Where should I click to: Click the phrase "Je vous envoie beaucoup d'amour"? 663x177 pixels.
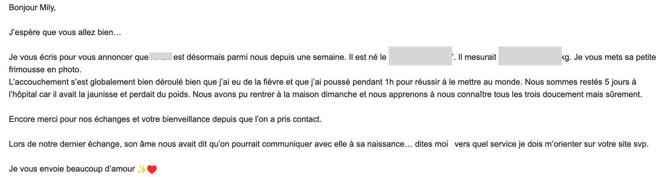(72, 169)
